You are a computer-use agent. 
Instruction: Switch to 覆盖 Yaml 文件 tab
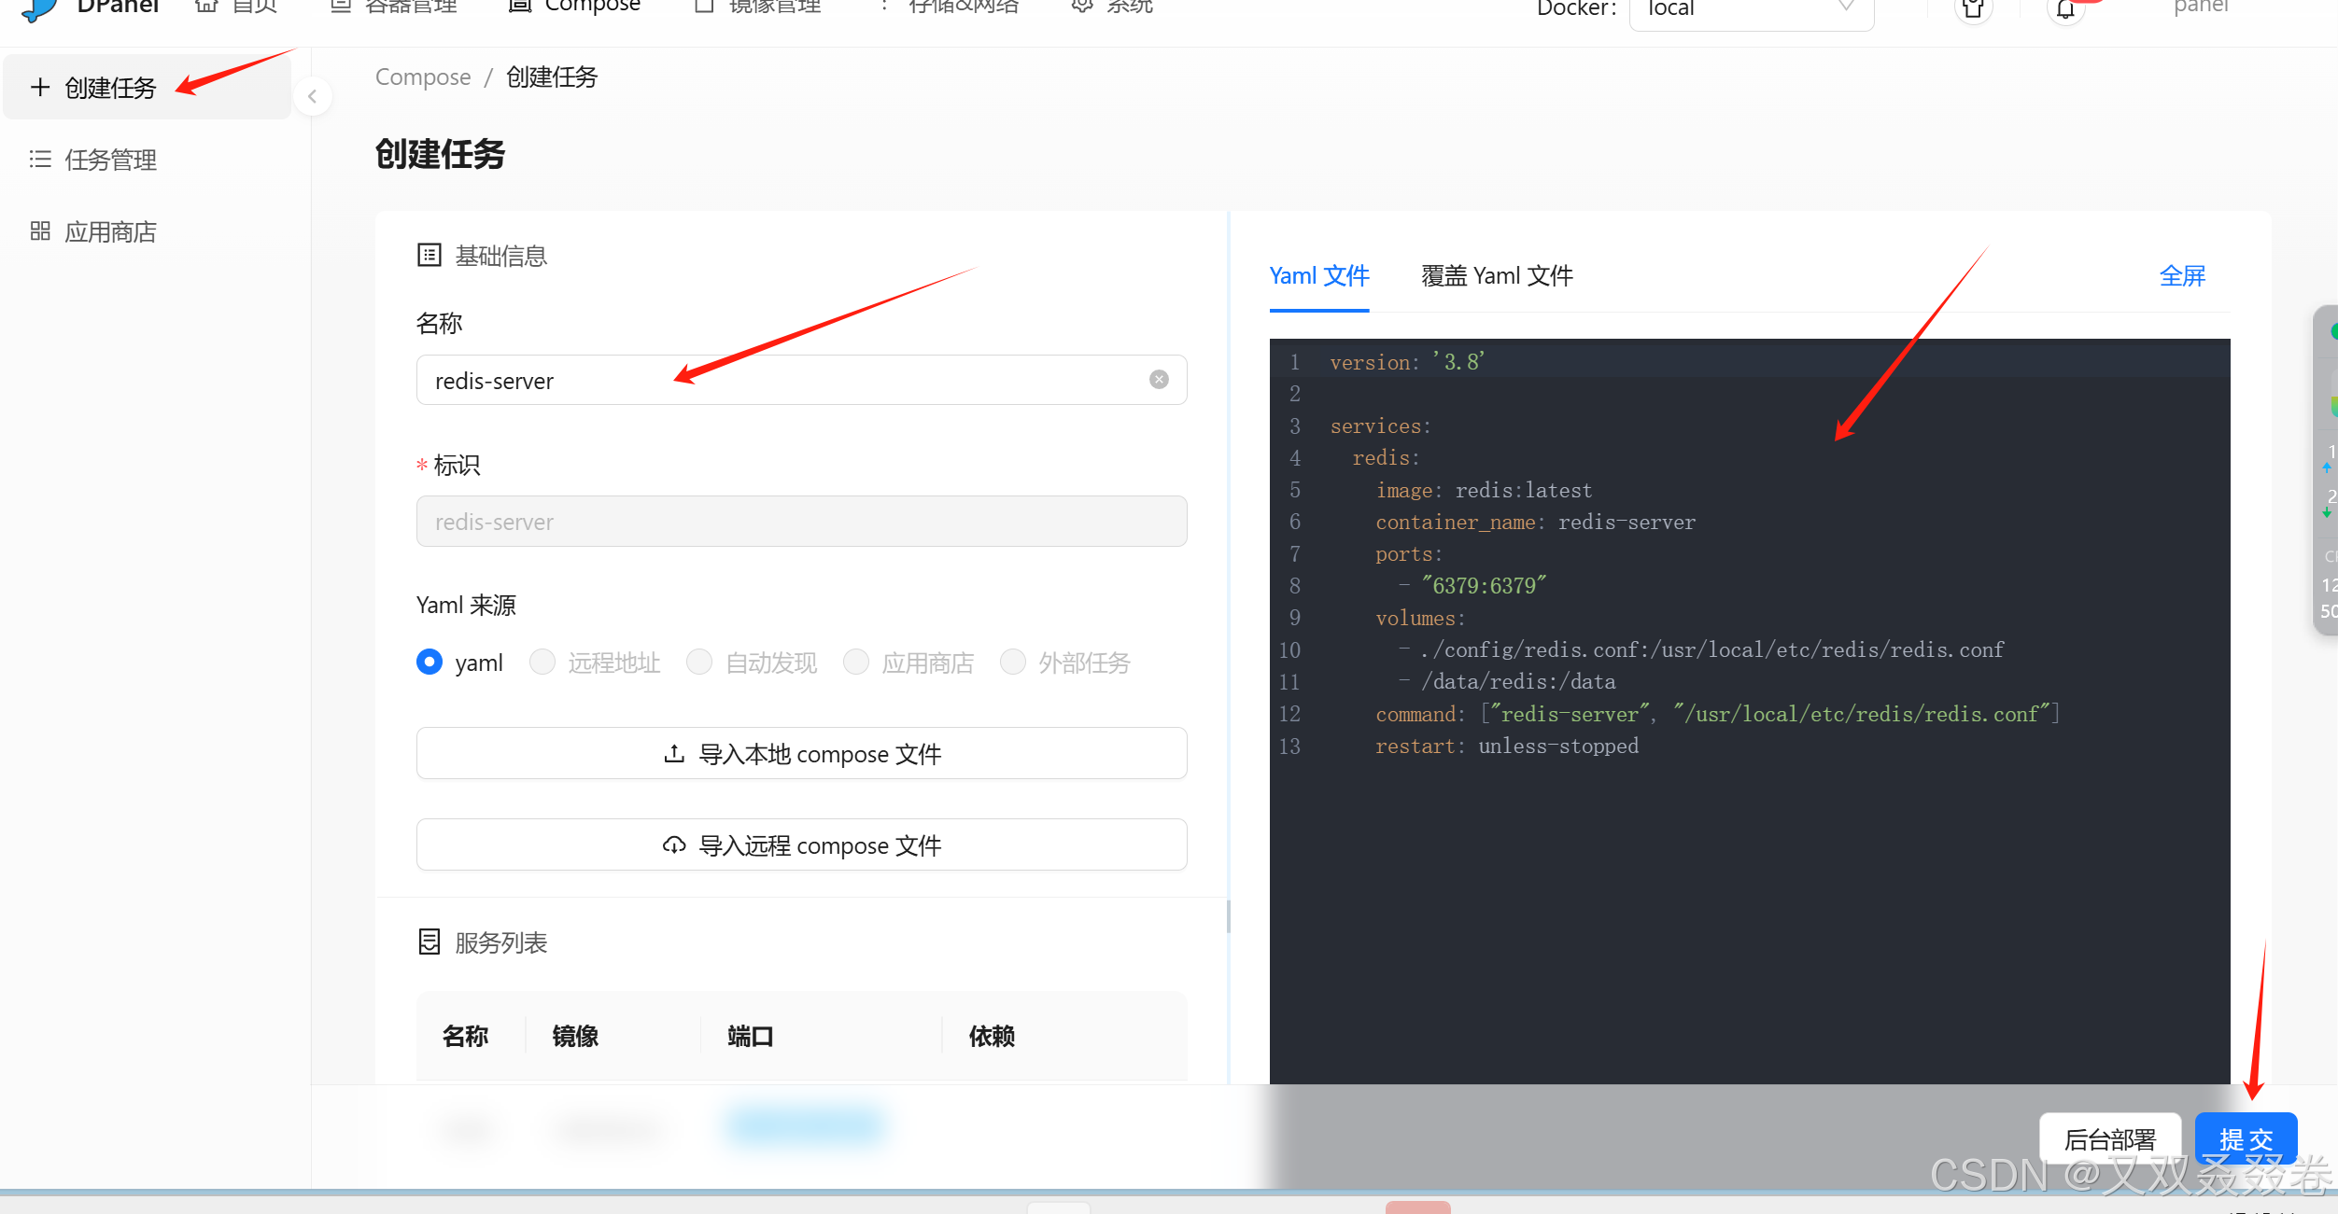(x=1497, y=276)
